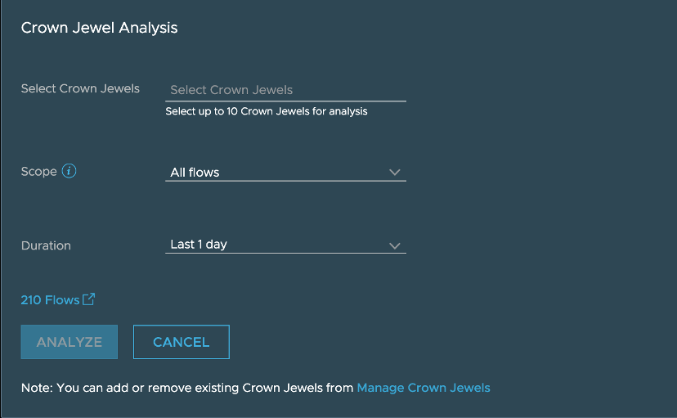Follow the Manage Crown Jewels link
The image size is (677, 418).
pos(424,388)
